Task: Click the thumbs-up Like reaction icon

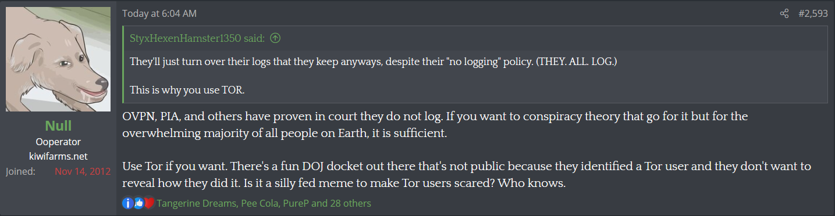Action: (138, 203)
